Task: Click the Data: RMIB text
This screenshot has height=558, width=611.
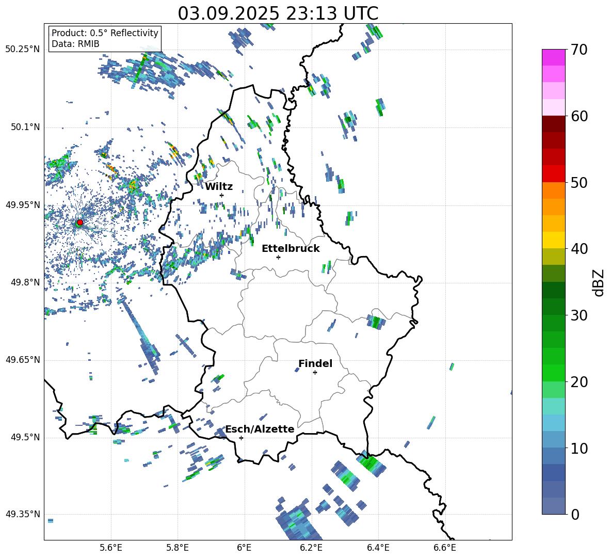Action: tap(75, 44)
